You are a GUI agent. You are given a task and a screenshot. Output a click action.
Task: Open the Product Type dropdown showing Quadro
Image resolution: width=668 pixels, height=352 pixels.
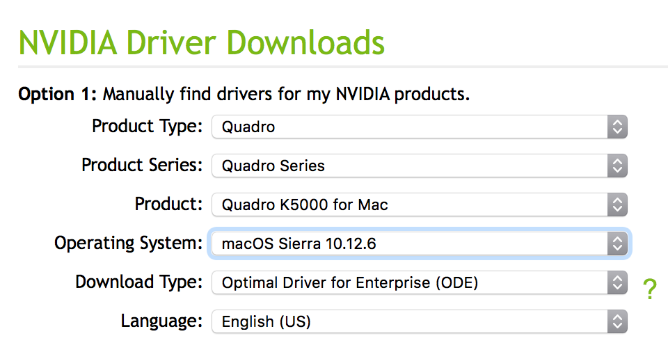[x=420, y=127]
